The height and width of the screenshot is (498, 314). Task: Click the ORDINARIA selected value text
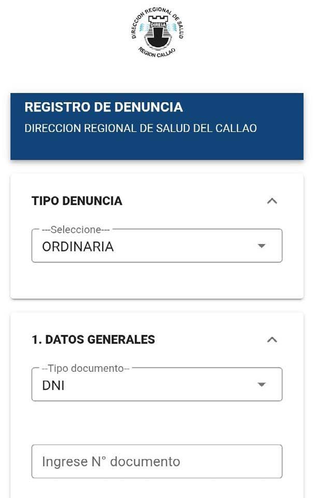tap(78, 247)
